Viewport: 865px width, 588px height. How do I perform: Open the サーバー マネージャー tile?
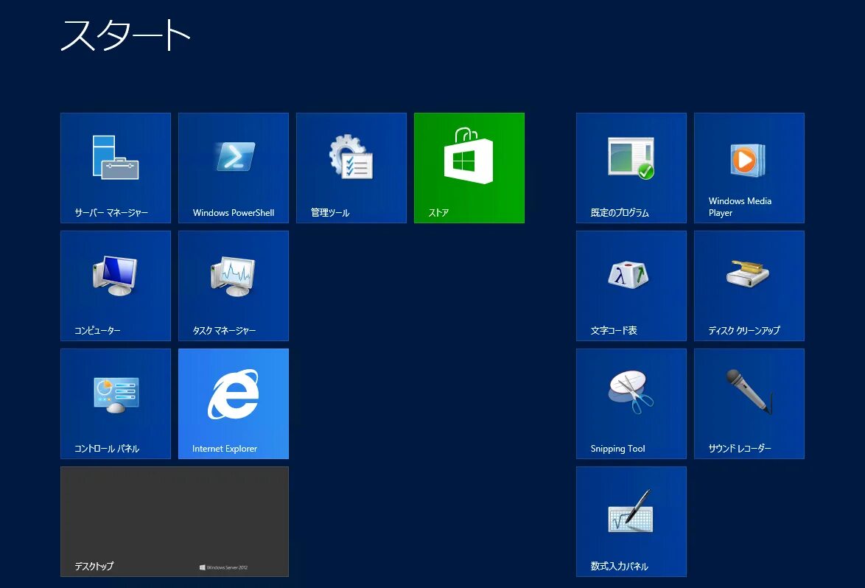pyautogui.click(x=115, y=168)
